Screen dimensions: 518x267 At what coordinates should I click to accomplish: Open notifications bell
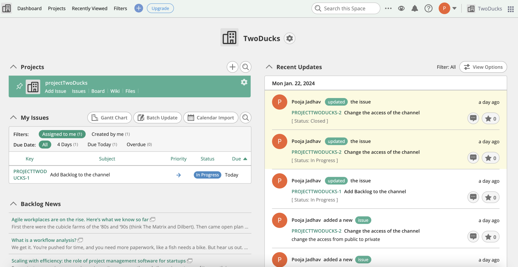point(415,8)
